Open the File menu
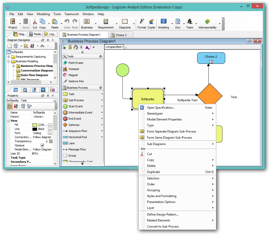Viewport: 270px width, 235px height. pyautogui.click(x=12, y=14)
